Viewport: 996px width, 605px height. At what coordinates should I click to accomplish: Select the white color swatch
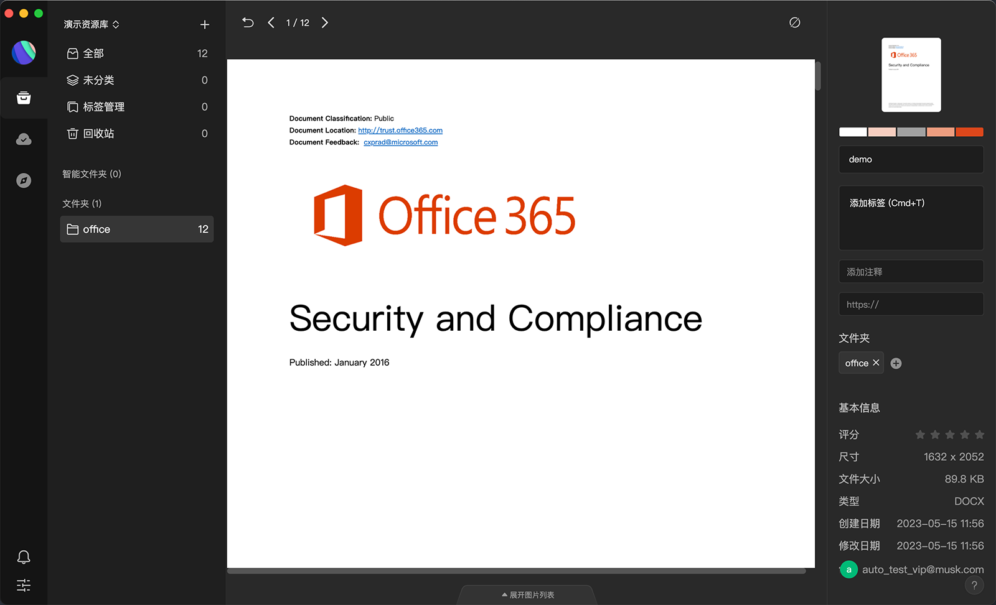853,132
